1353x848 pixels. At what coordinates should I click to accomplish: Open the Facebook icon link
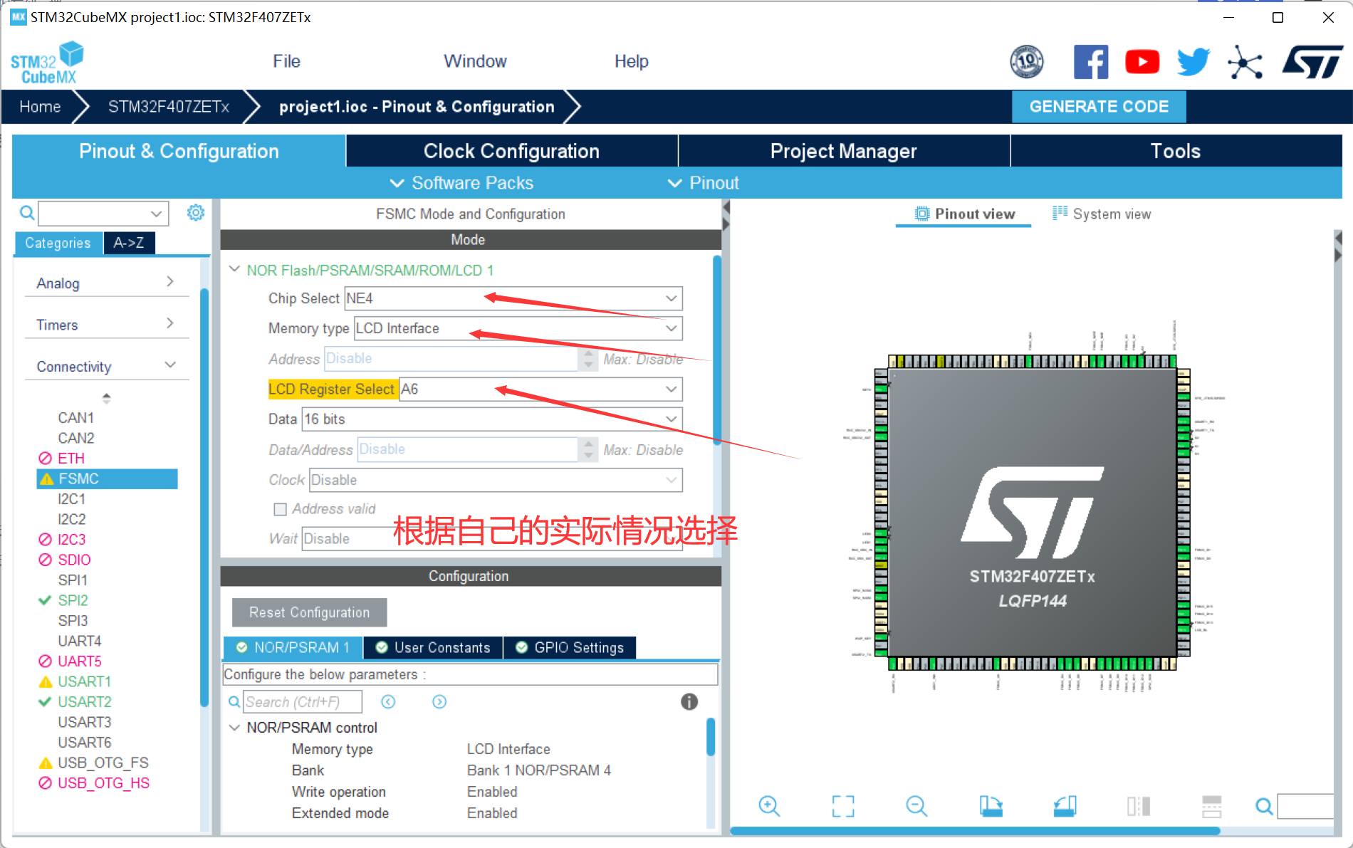point(1090,62)
